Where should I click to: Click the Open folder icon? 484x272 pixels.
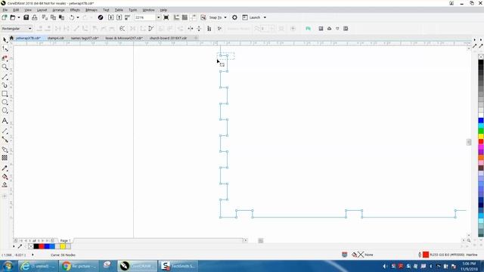coord(13,17)
